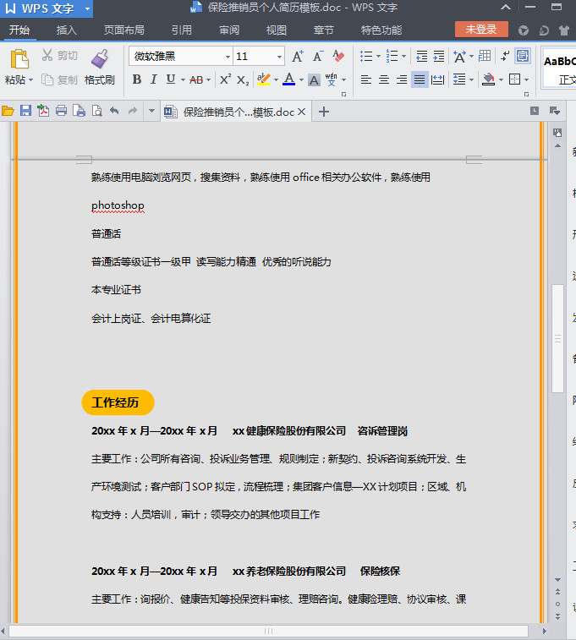Export document to PDF

(43, 111)
